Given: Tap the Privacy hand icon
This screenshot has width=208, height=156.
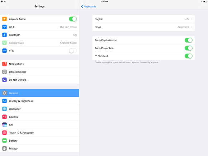Looking at the screenshot, I should (x=5, y=148).
